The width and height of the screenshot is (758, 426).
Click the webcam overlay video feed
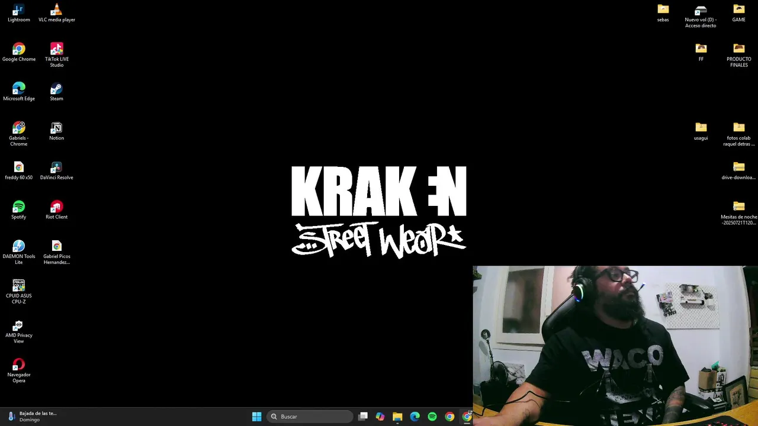point(615,346)
